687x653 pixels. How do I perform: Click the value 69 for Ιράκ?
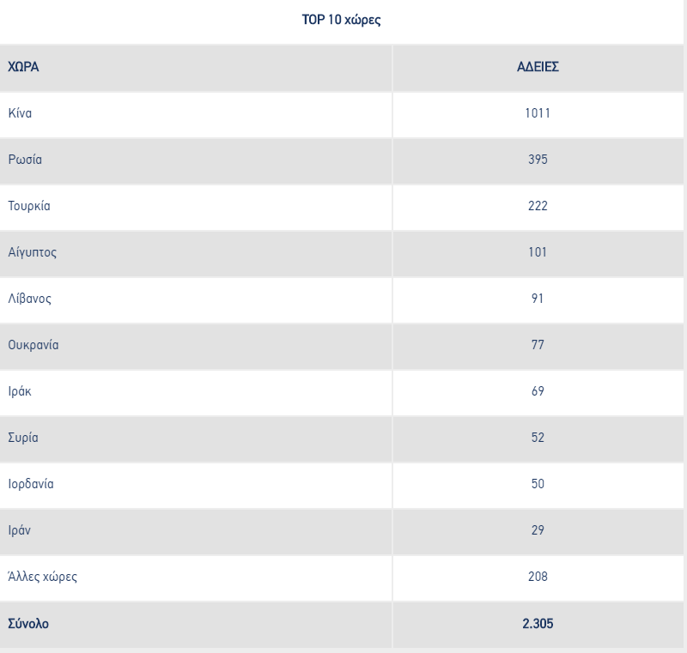point(538,391)
